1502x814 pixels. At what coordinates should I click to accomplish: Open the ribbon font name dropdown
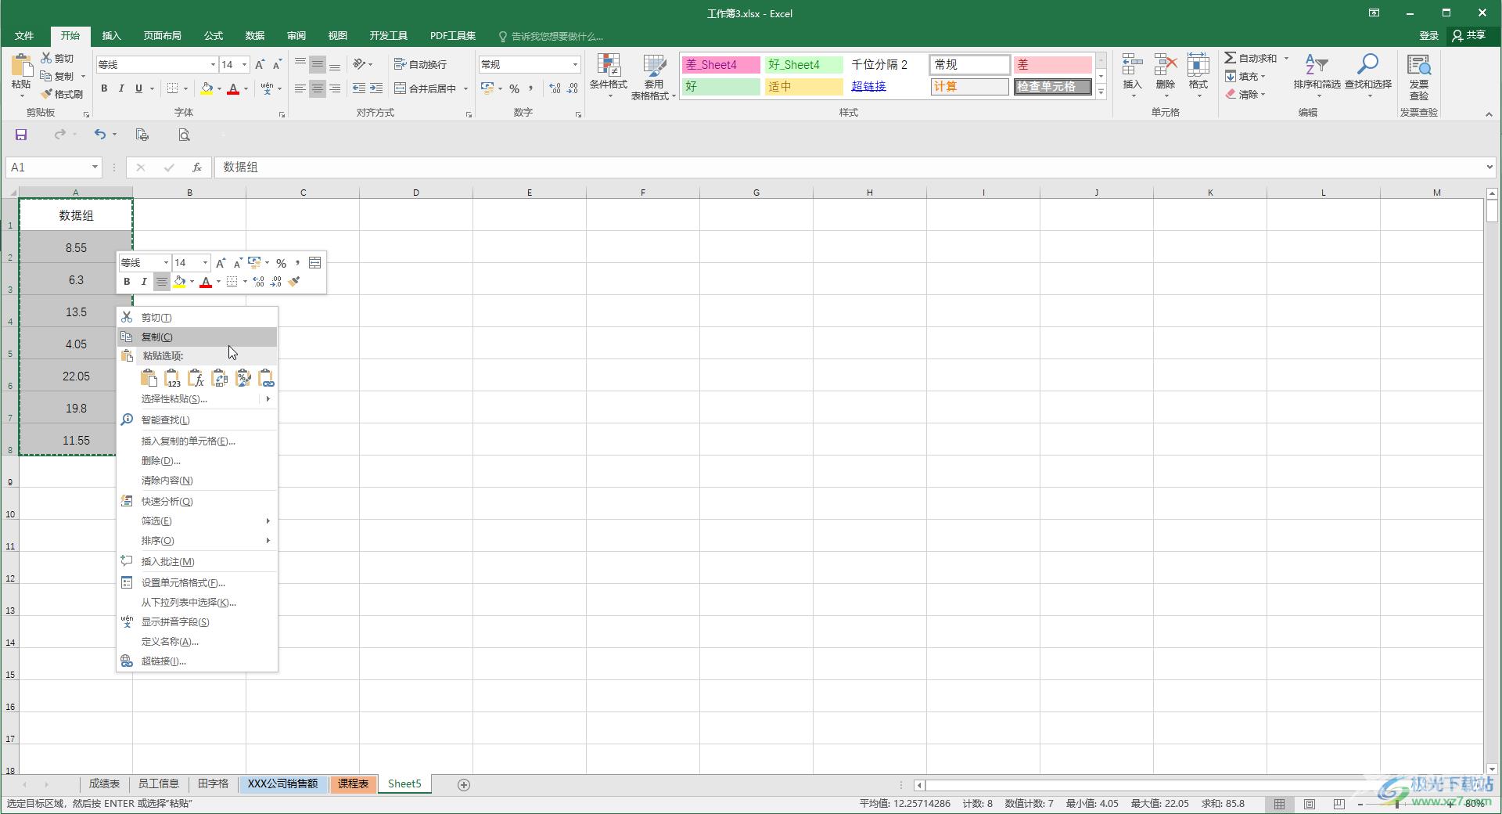pos(212,64)
